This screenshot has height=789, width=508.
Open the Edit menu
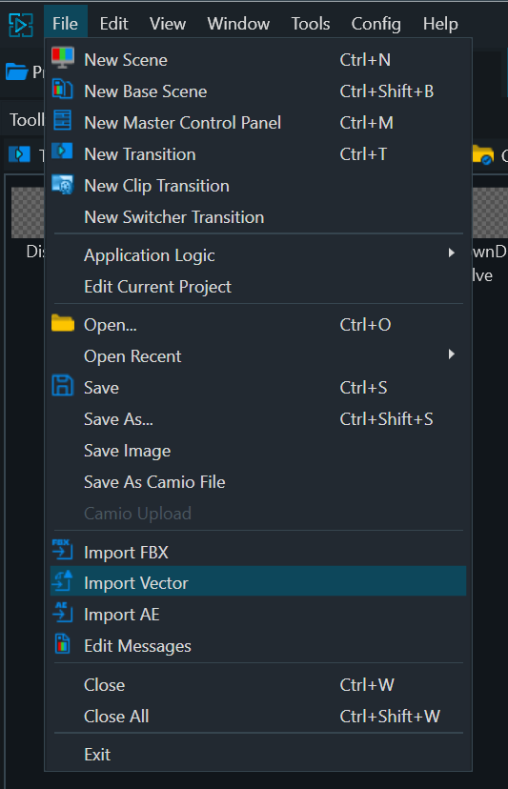pyautogui.click(x=113, y=24)
